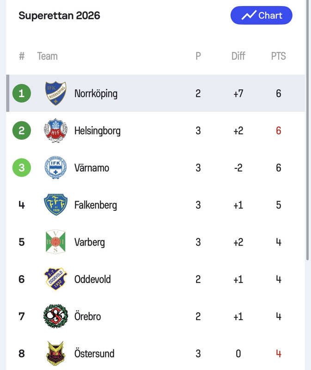Select the Värnamo team name
The image size is (311, 370).
[91, 168]
